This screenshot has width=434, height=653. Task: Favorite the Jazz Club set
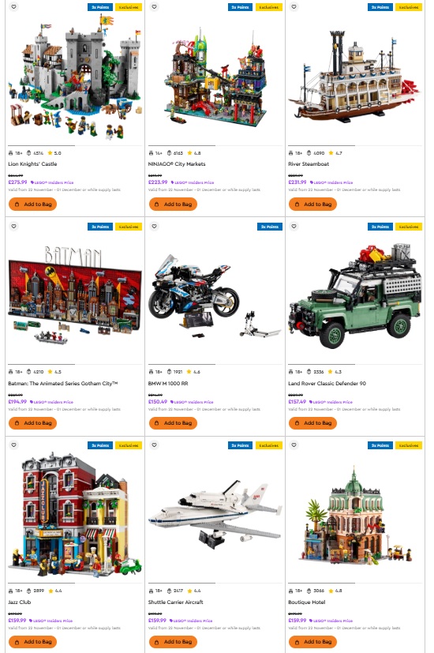tap(13, 445)
